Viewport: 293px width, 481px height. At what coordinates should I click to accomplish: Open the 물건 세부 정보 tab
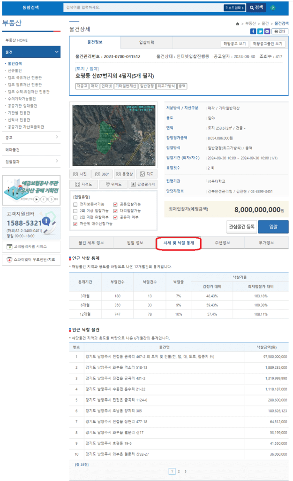[x=91, y=243]
